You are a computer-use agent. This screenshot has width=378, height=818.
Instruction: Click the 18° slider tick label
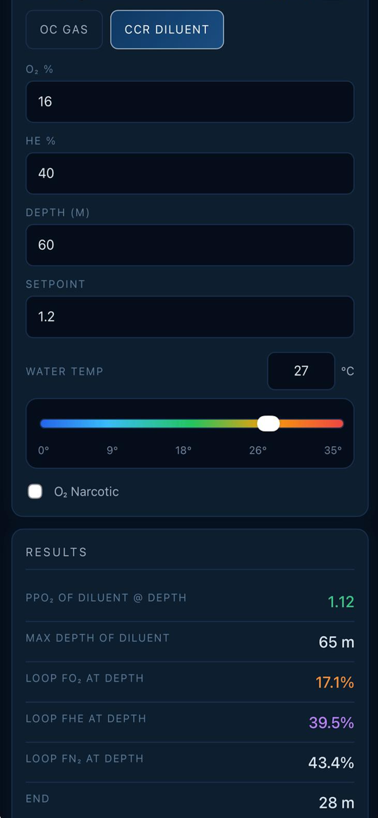[183, 451]
